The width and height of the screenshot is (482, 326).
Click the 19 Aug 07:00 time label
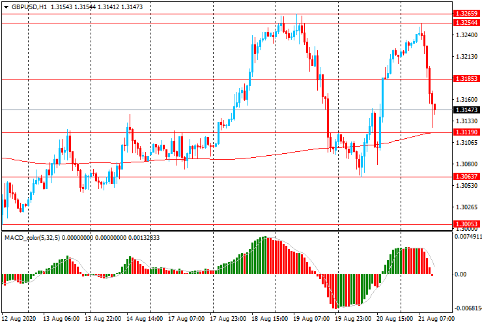click(x=312, y=319)
